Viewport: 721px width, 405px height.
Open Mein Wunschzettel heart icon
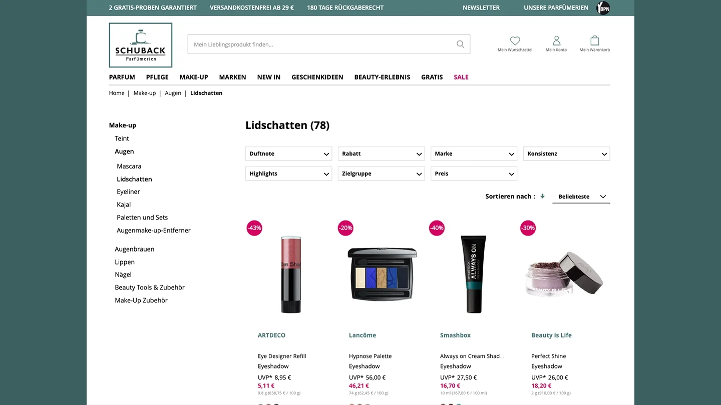click(515, 40)
